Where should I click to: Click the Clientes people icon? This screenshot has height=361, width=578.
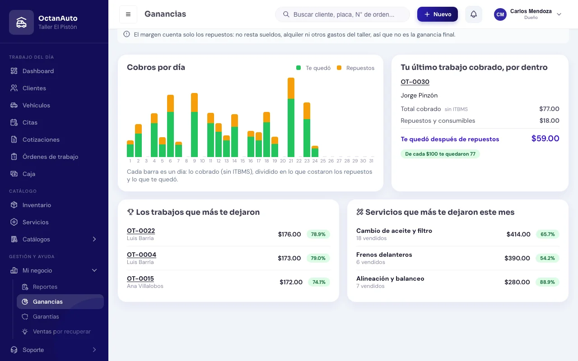click(x=14, y=88)
